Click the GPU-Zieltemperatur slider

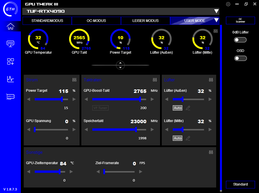click(x=50, y=172)
